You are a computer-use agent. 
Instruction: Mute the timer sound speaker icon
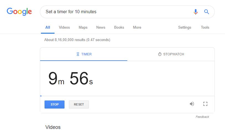click(x=192, y=104)
